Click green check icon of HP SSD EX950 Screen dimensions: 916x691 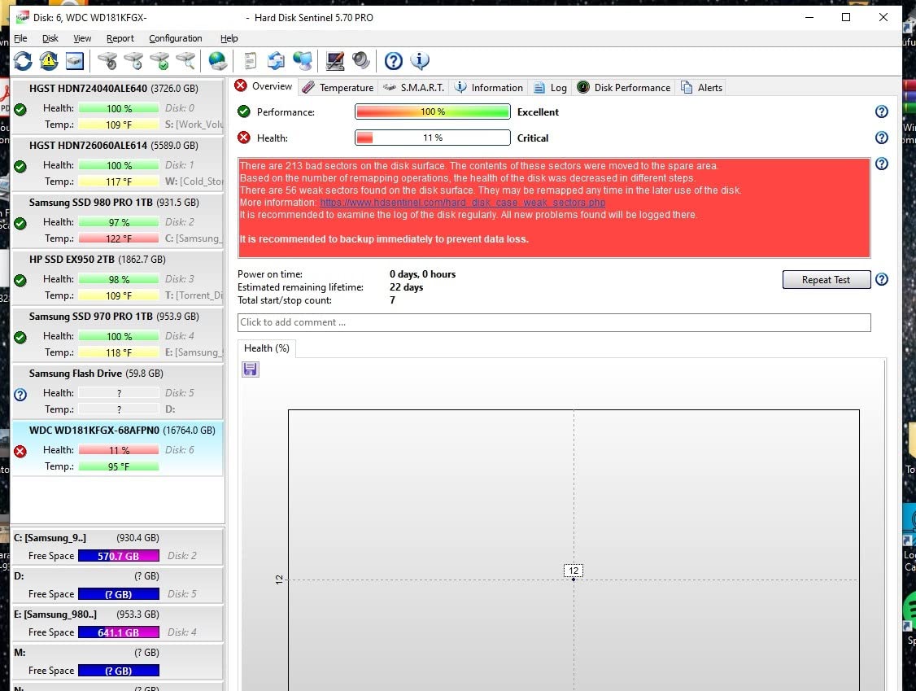click(20, 281)
